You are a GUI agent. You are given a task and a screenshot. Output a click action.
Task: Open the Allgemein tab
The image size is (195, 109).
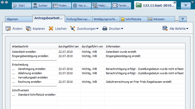click(19, 19)
